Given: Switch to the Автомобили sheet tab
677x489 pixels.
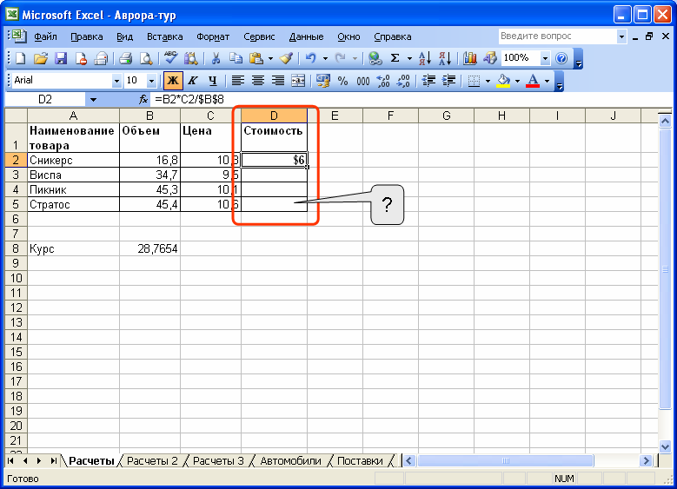Looking at the screenshot, I should tap(290, 461).
